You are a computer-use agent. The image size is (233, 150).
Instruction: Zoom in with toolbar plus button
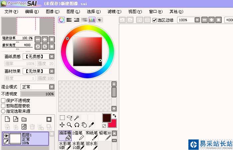(211, 20)
